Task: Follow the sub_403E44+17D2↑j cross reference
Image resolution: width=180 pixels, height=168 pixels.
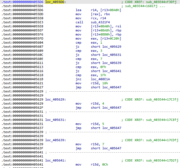Action: click(162, 160)
